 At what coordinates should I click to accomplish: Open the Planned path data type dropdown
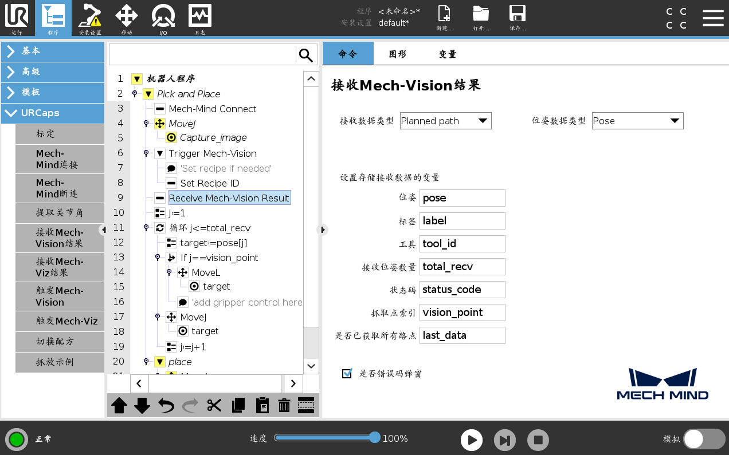(x=445, y=121)
